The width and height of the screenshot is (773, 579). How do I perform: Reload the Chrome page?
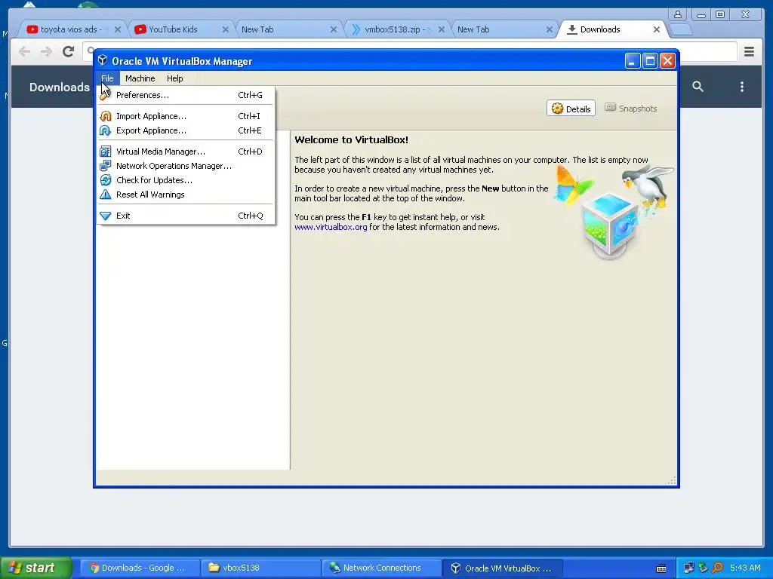click(x=68, y=51)
